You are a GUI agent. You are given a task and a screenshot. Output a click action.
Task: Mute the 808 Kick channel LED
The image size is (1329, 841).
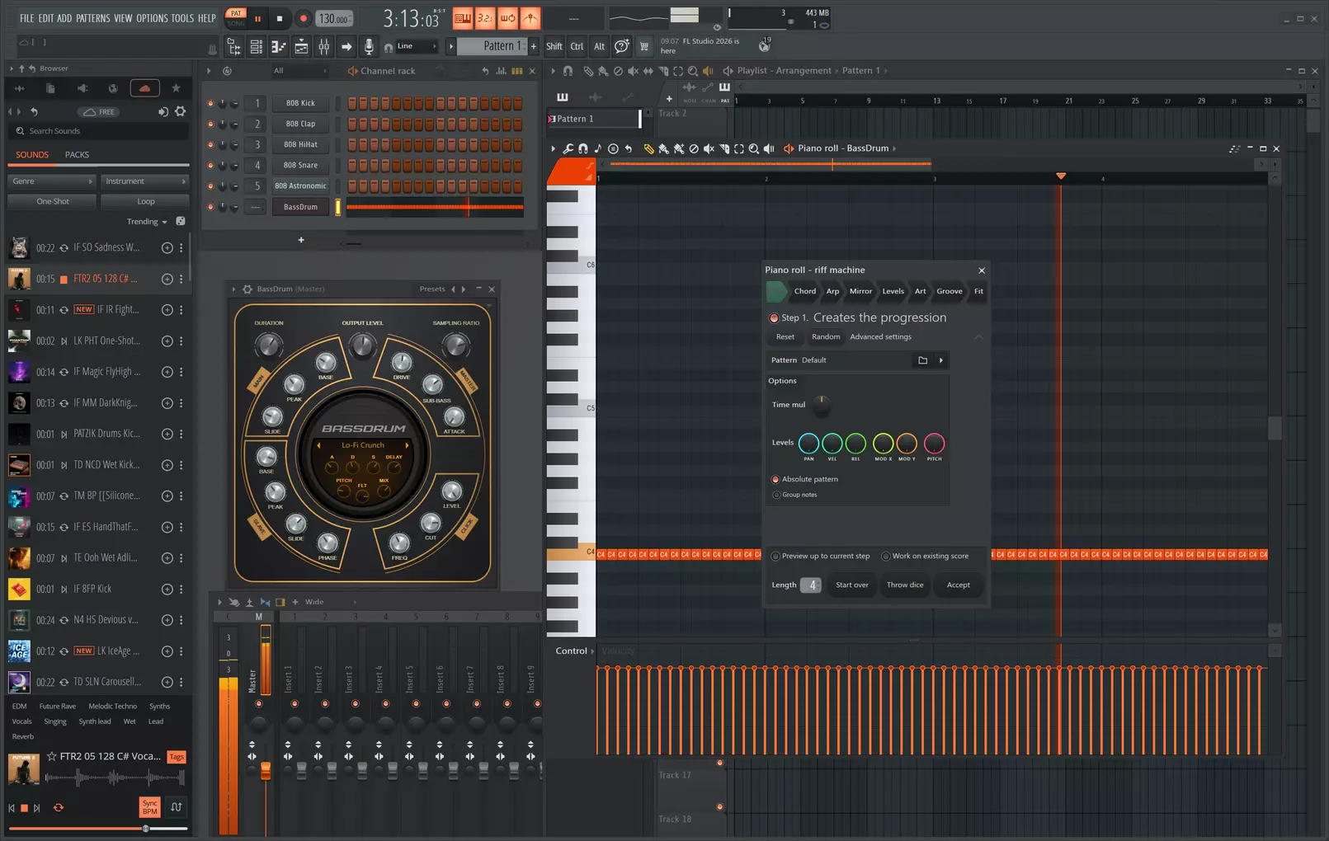pos(210,104)
